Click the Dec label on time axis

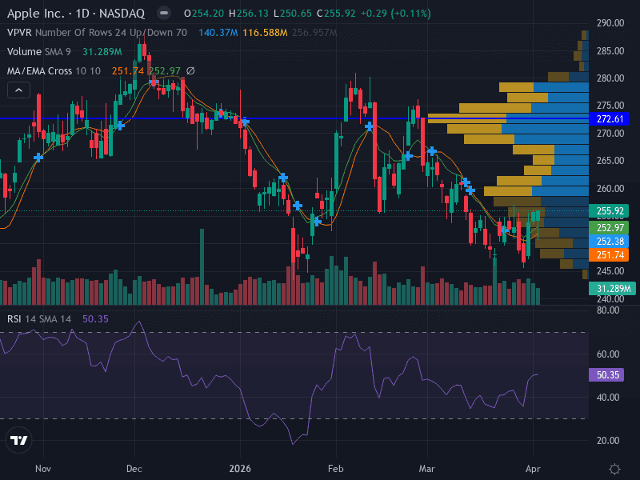[134, 469]
